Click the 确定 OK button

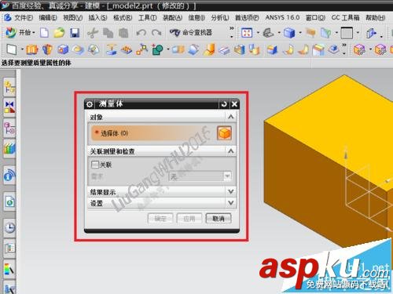[160, 219]
